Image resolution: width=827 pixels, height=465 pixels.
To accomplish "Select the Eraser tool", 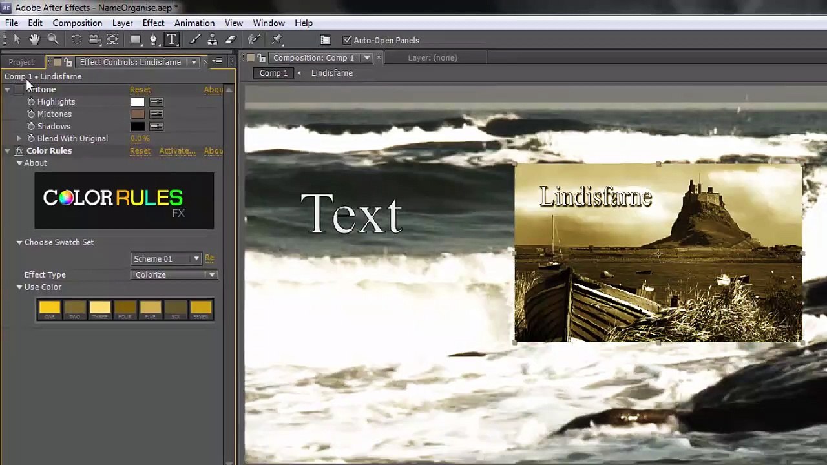I will (230, 40).
